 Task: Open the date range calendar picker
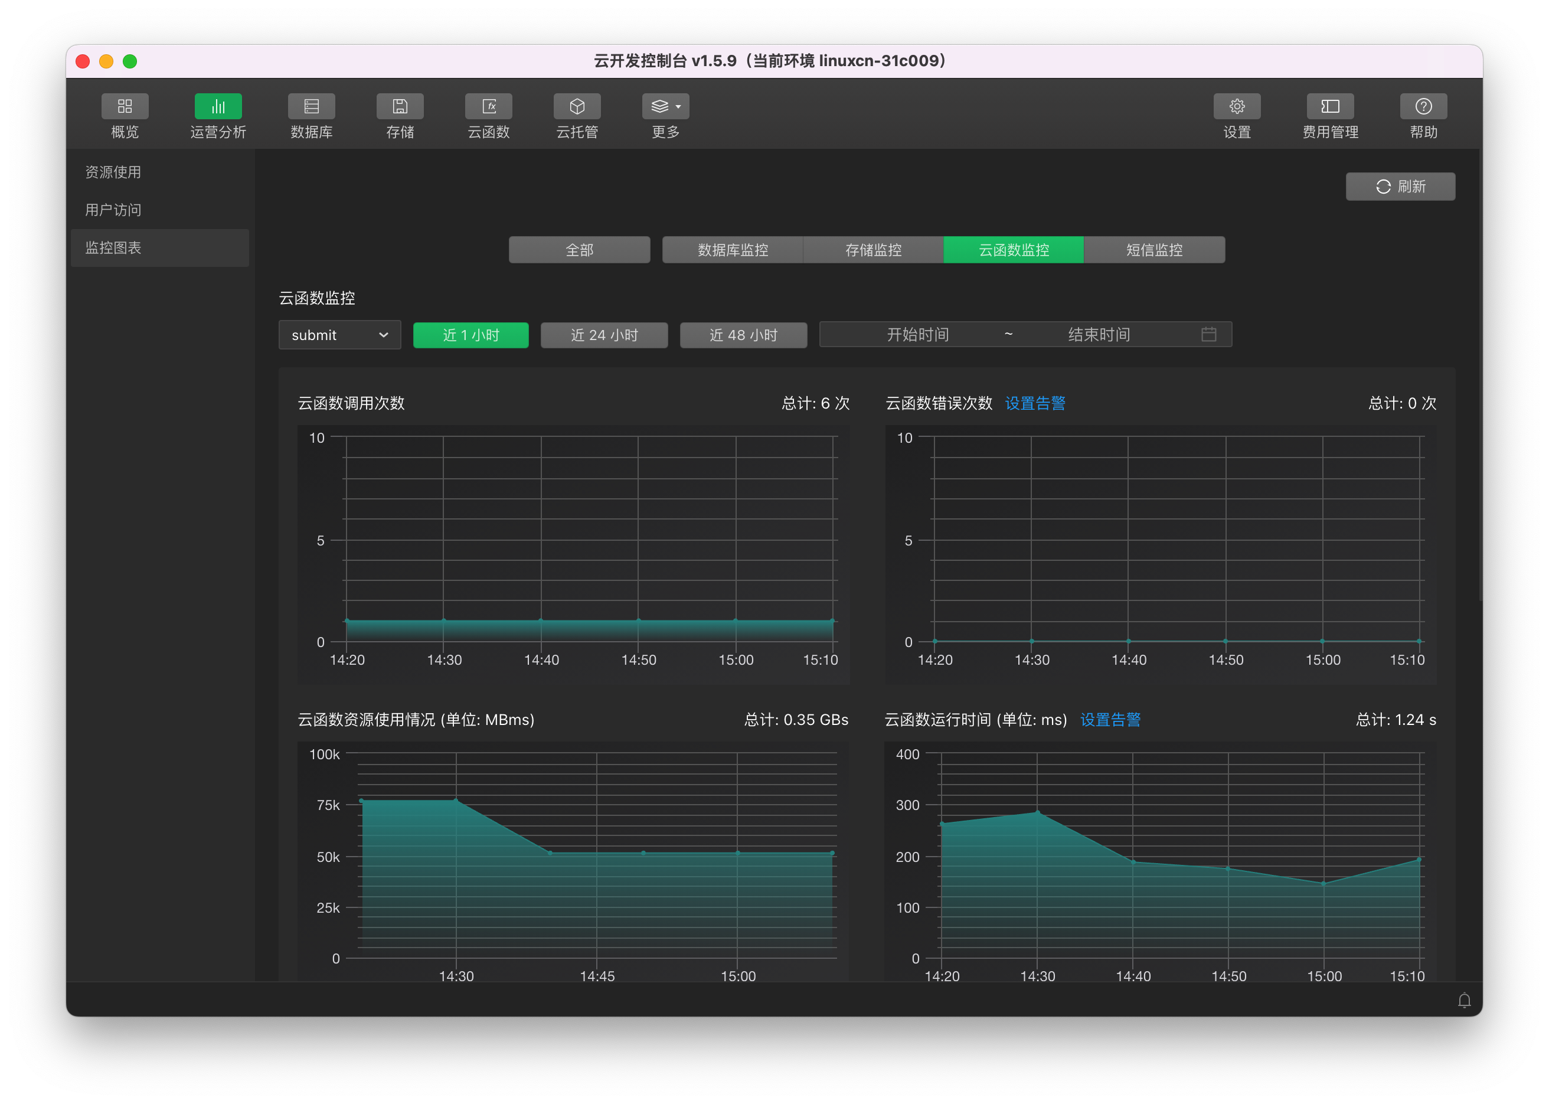(1208, 335)
